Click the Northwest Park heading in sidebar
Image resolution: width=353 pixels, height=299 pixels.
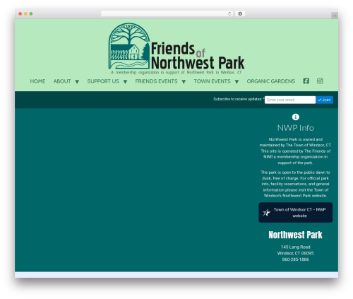click(x=296, y=235)
